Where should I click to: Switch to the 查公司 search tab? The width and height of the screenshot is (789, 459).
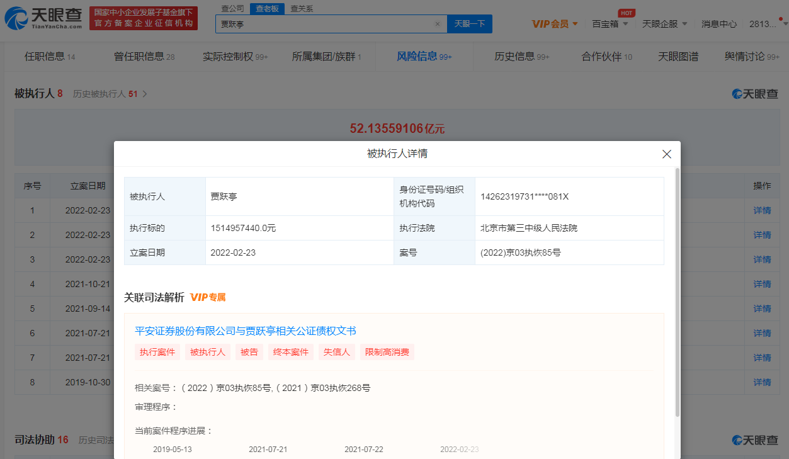coord(232,8)
